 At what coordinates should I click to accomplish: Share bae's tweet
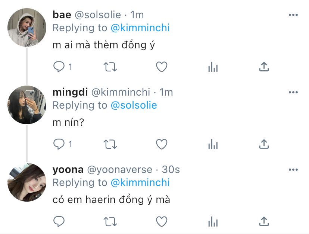(264, 67)
